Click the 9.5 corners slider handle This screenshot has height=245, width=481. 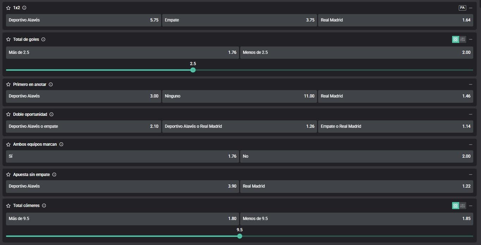click(x=240, y=236)
